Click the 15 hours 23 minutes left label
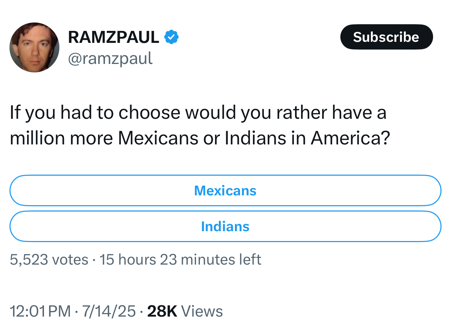451x331 pixels. [180, 260]
